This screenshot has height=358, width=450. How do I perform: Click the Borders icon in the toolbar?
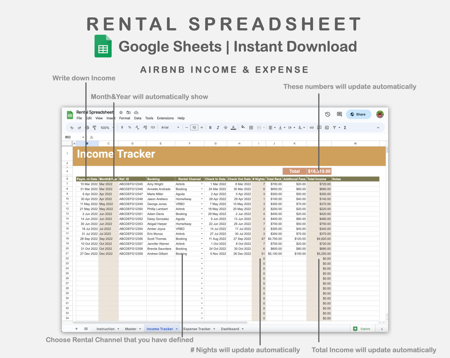pos(251,127)
